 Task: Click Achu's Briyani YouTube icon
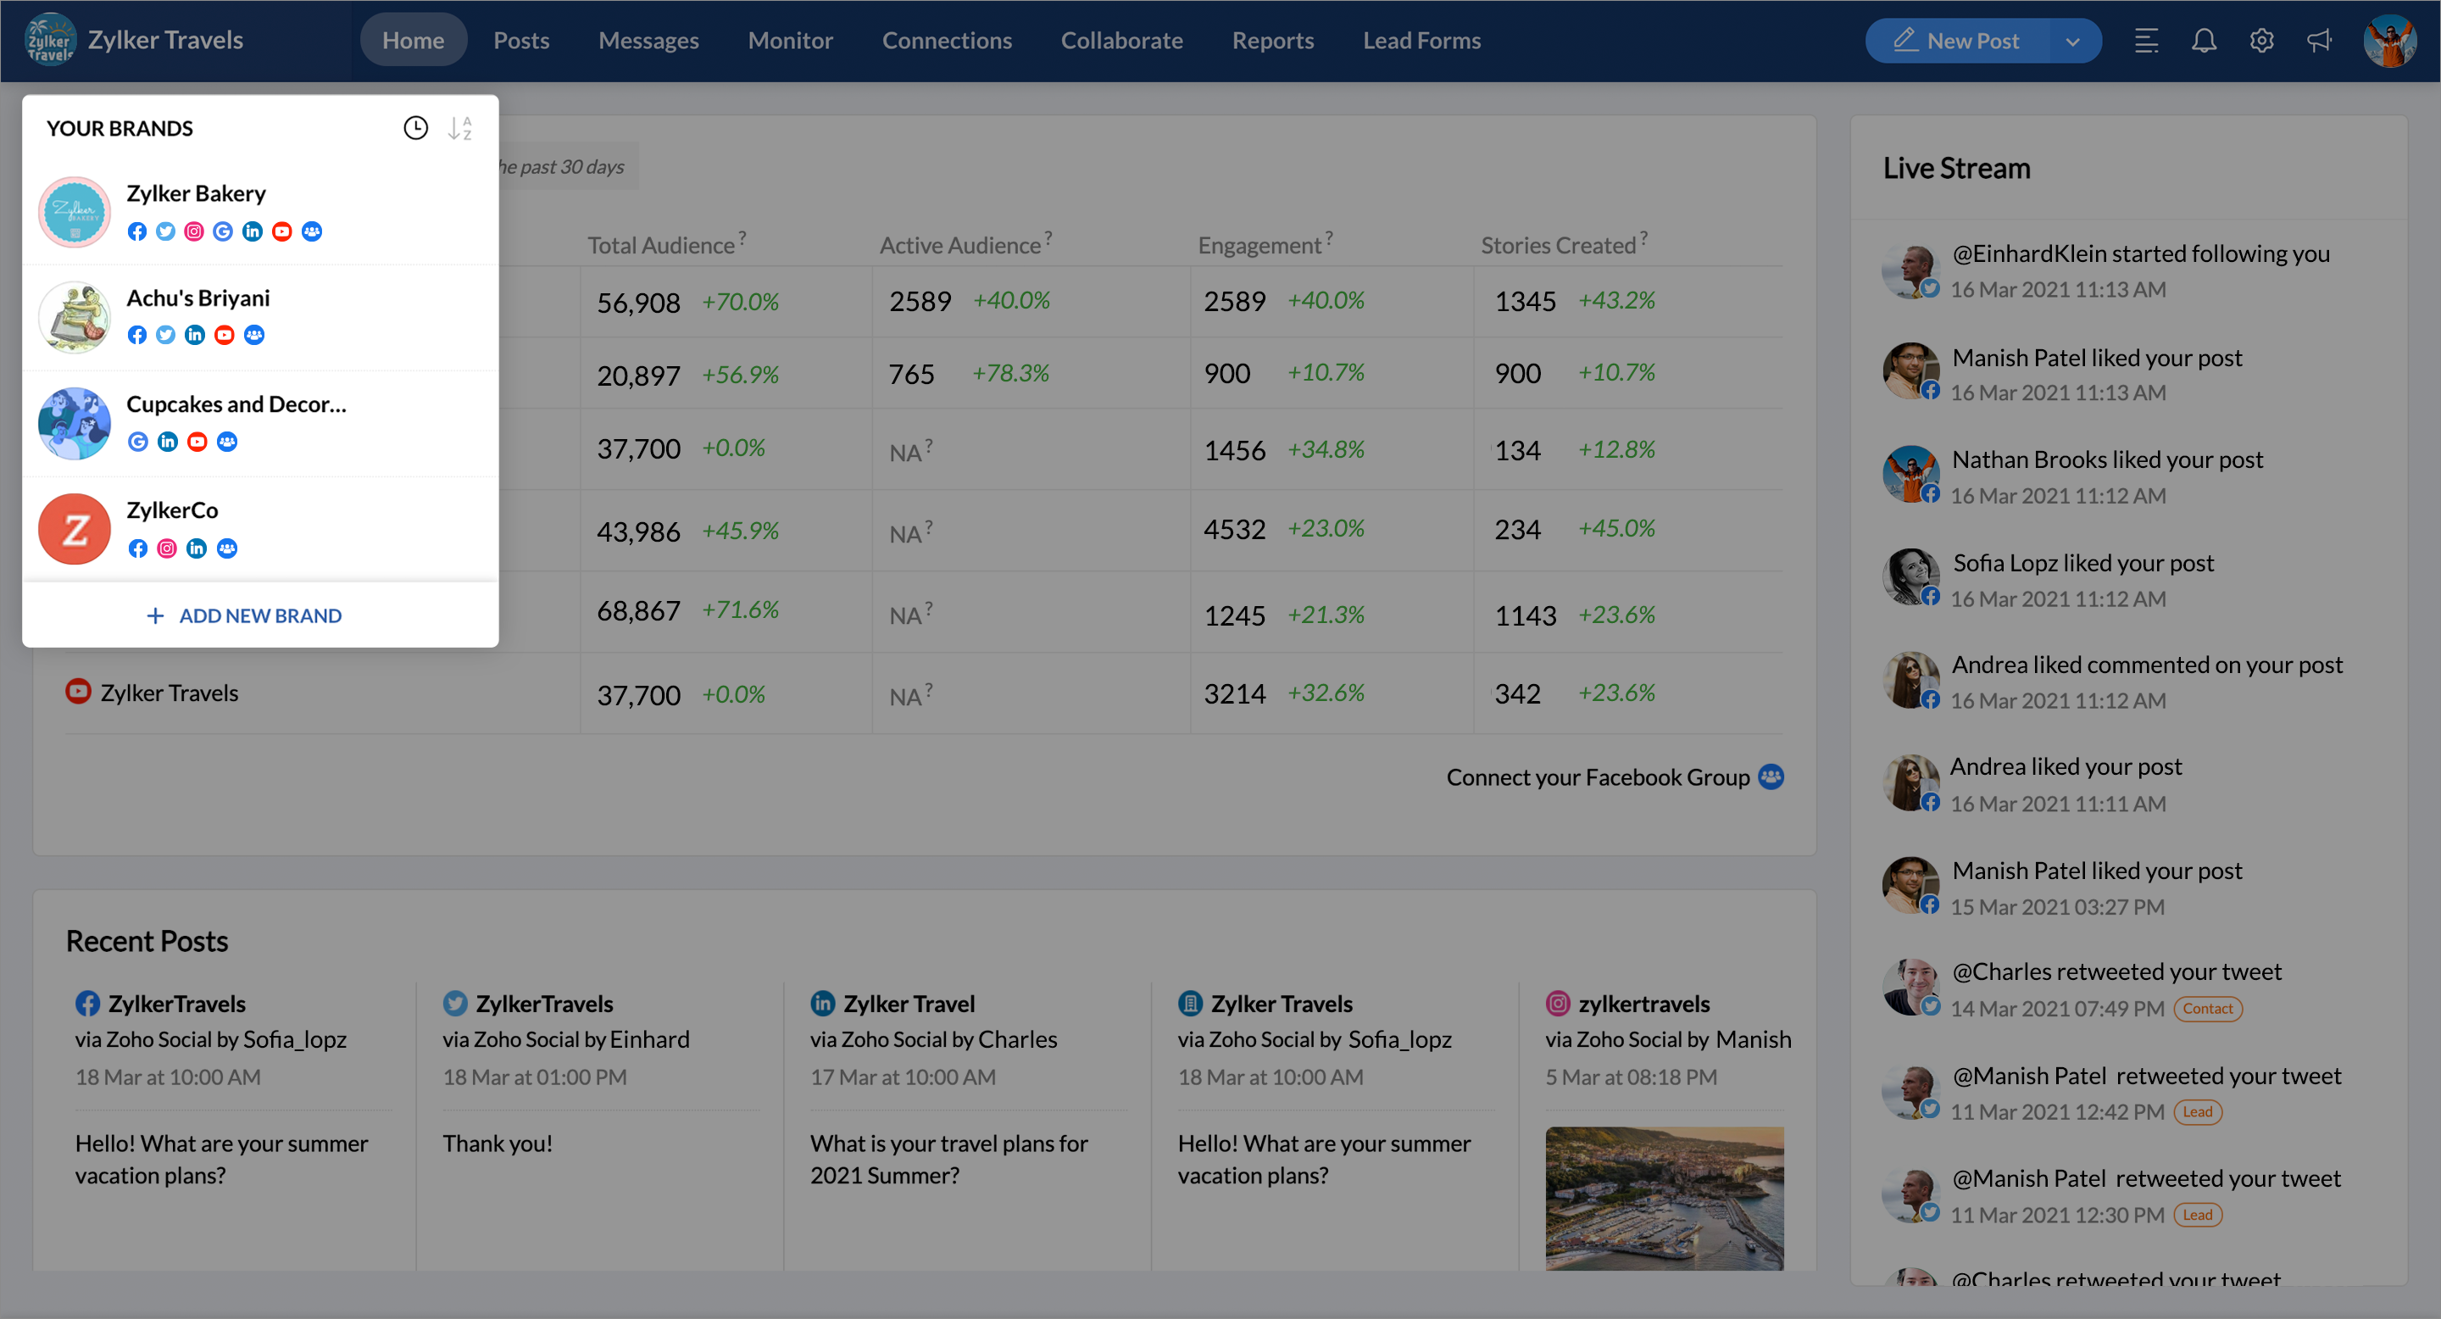click(224, 336)
